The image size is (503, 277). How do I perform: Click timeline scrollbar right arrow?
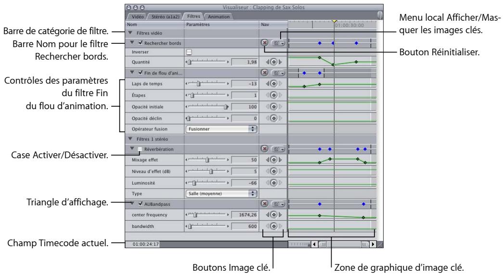pos(373,244)
